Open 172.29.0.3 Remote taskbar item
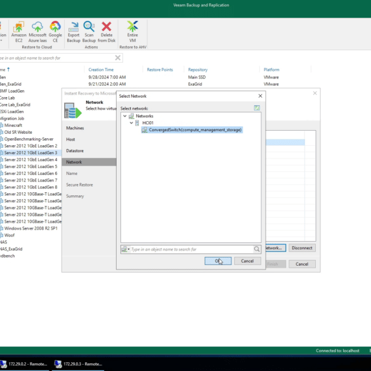 click(78, 364)
